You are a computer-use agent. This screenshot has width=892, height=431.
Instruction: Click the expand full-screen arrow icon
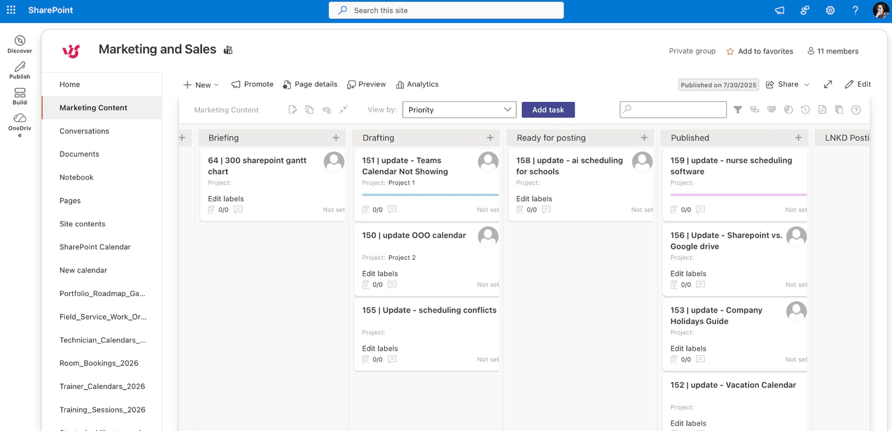click(828, 84)
